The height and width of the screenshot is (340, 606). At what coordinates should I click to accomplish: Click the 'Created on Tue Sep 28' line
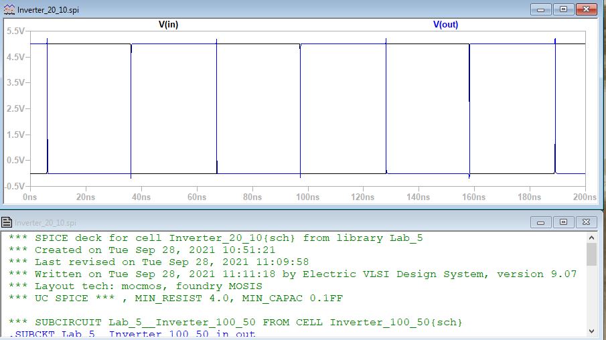tap(142, 250)
